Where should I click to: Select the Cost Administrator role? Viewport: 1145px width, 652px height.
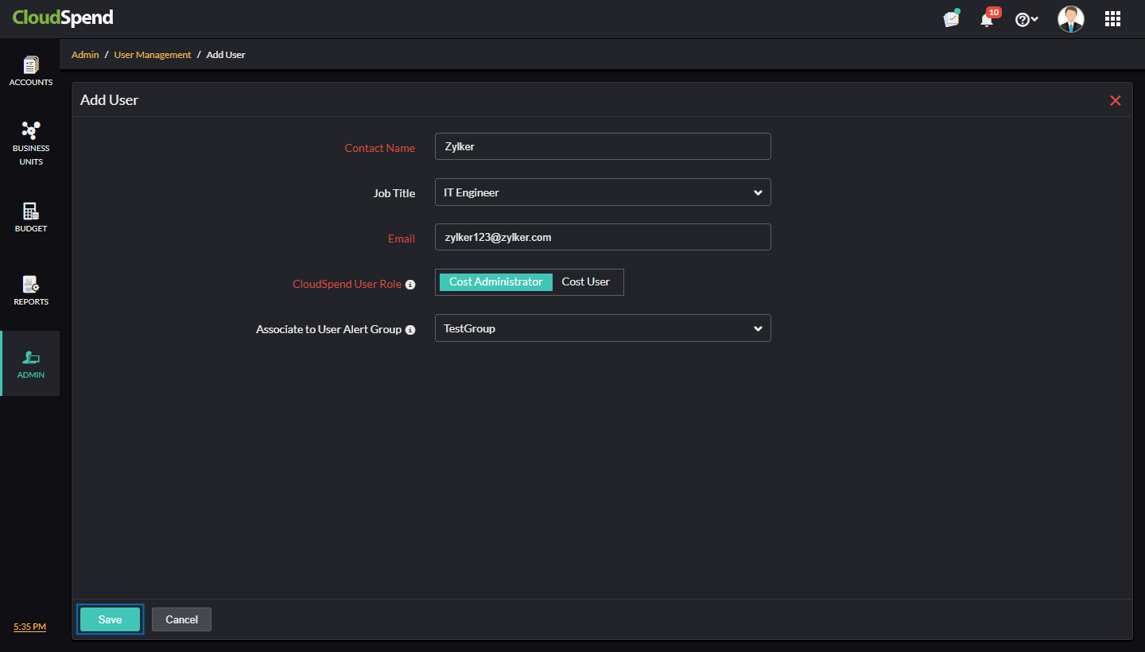496,282
